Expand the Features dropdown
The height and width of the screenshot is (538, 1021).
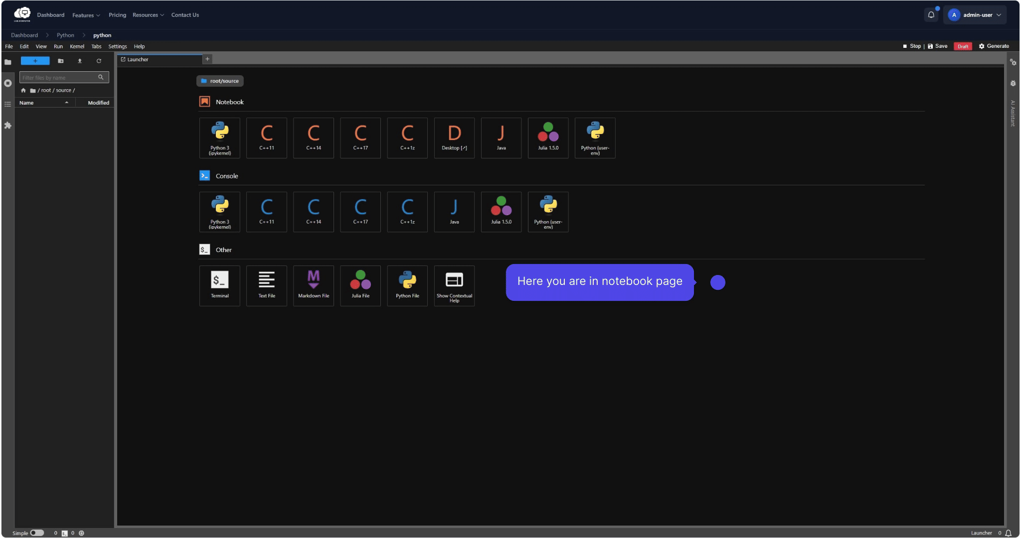[x=86, y=15]
